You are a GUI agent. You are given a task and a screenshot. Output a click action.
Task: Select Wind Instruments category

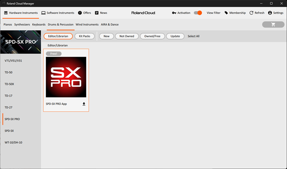(x=87, y=24)
